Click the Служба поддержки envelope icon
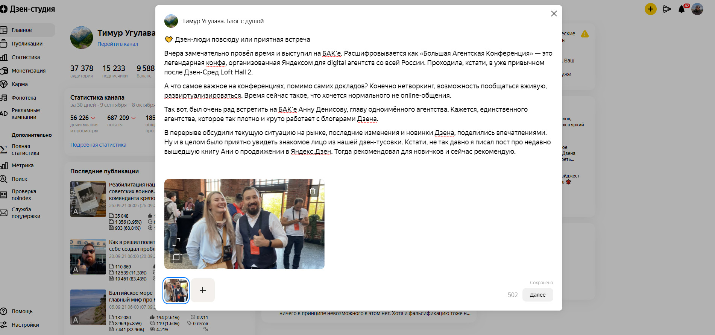 (x=4, y=213)
